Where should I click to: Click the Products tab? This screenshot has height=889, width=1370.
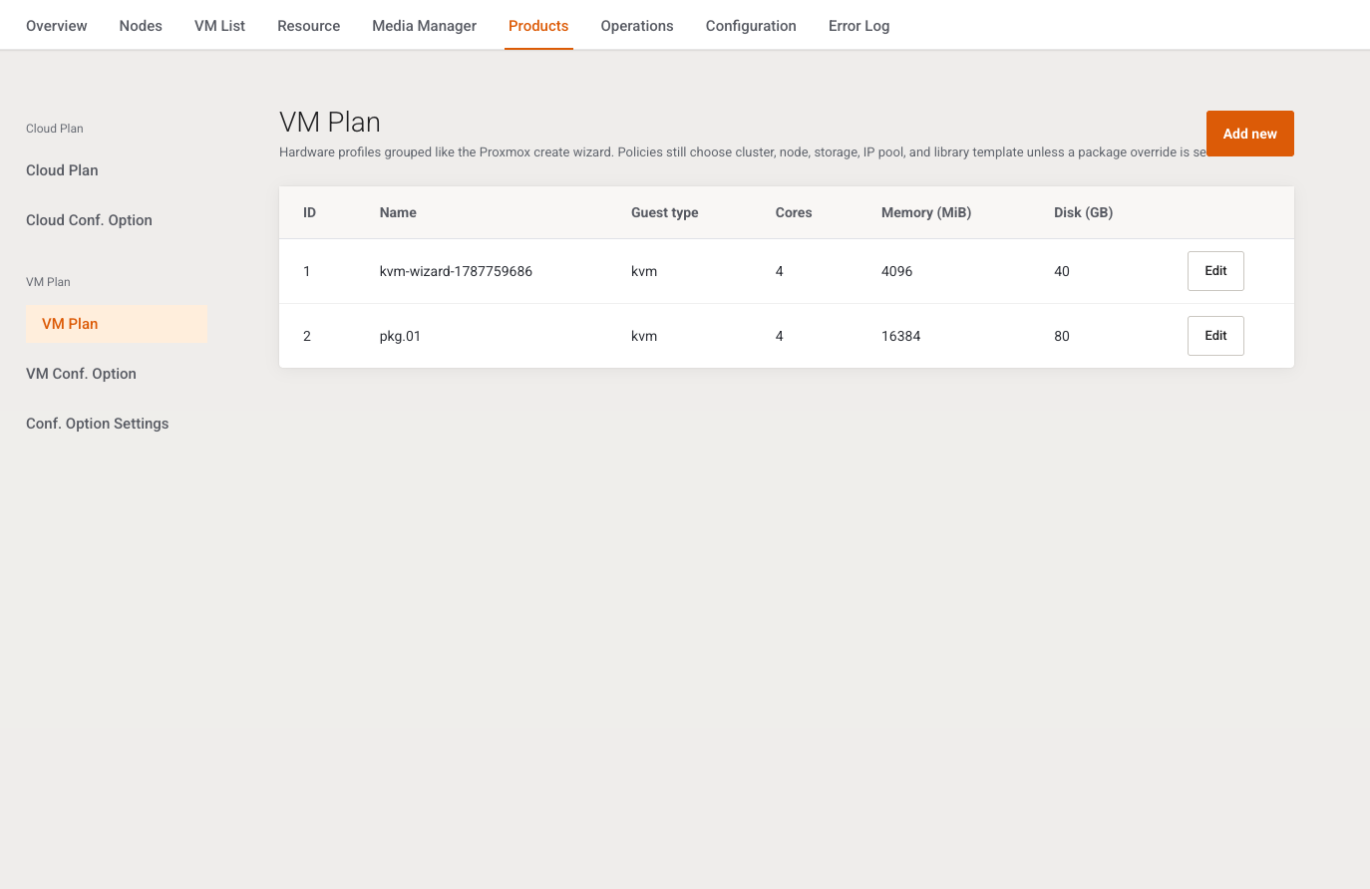coord(538,26)
